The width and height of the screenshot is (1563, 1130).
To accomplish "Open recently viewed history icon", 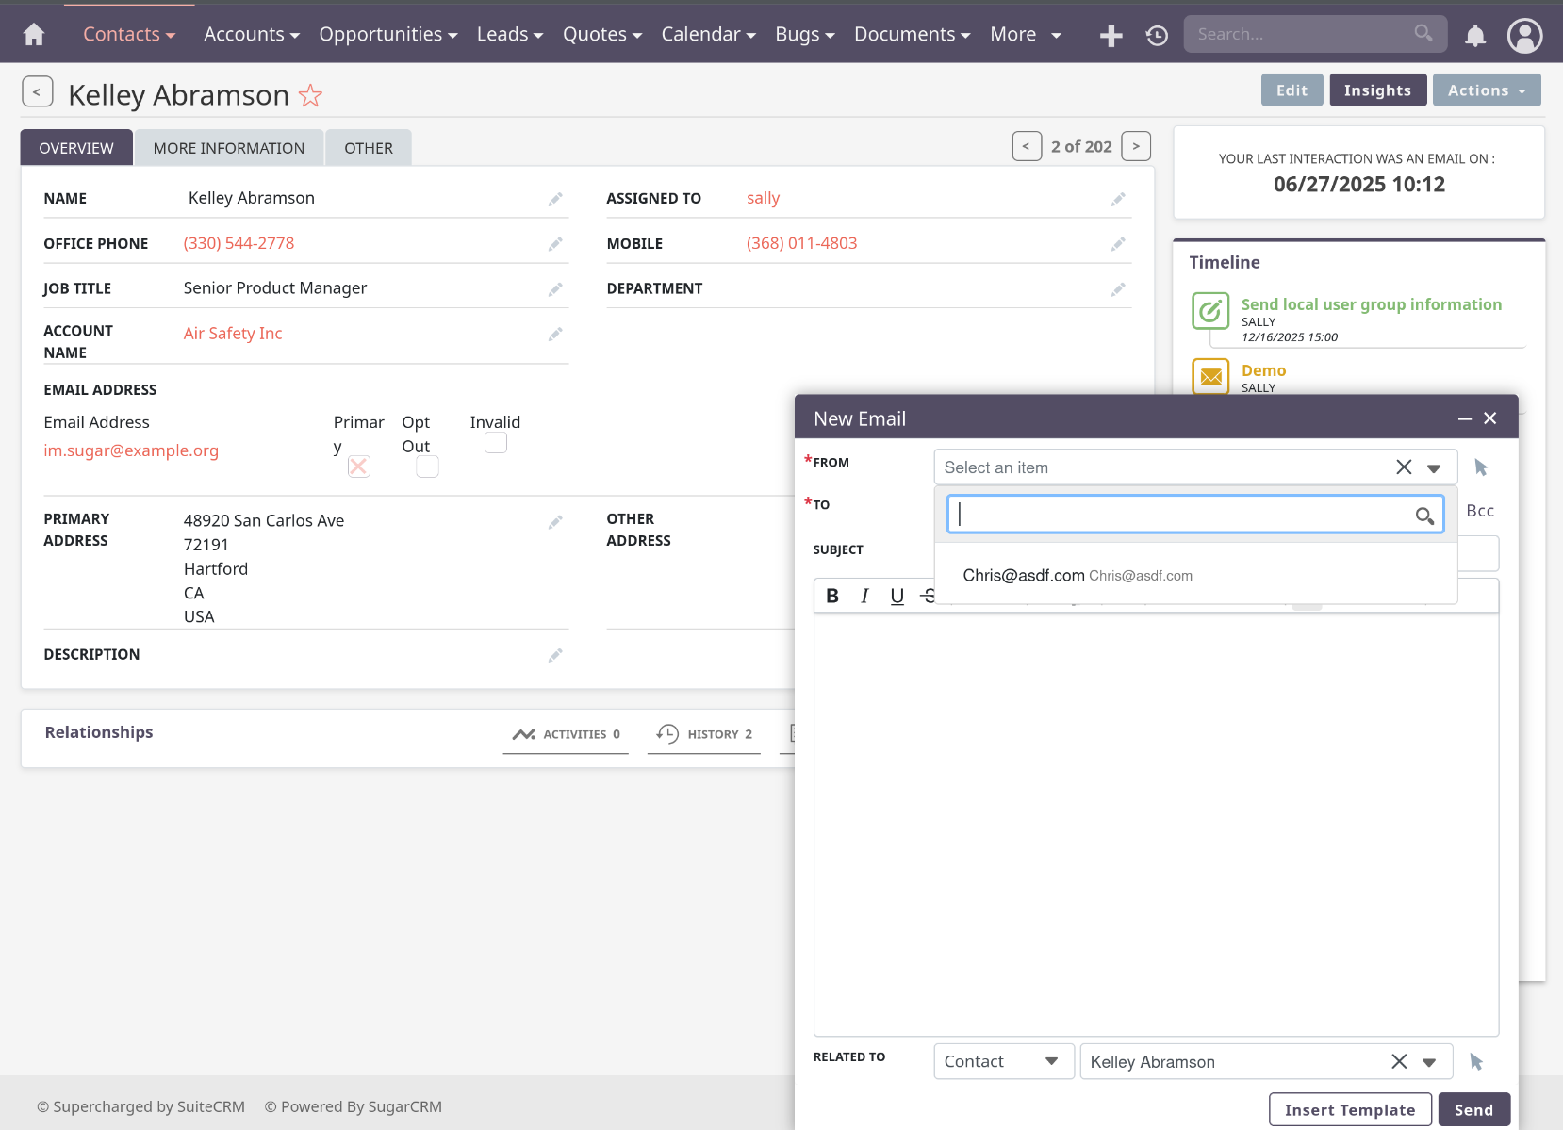I will pos(1157,36).
